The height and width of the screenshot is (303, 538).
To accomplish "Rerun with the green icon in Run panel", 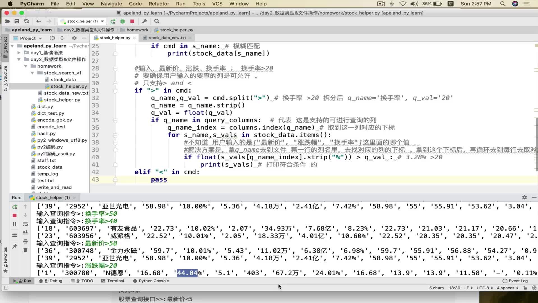I will (x=15, y=207).
